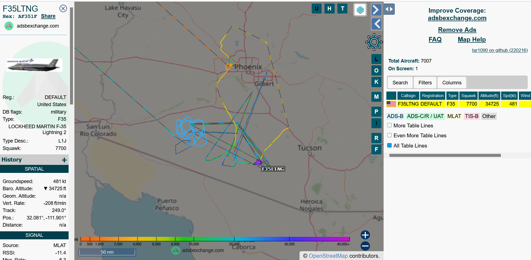Click the left chevron sidebar arrow

[376, 24]
